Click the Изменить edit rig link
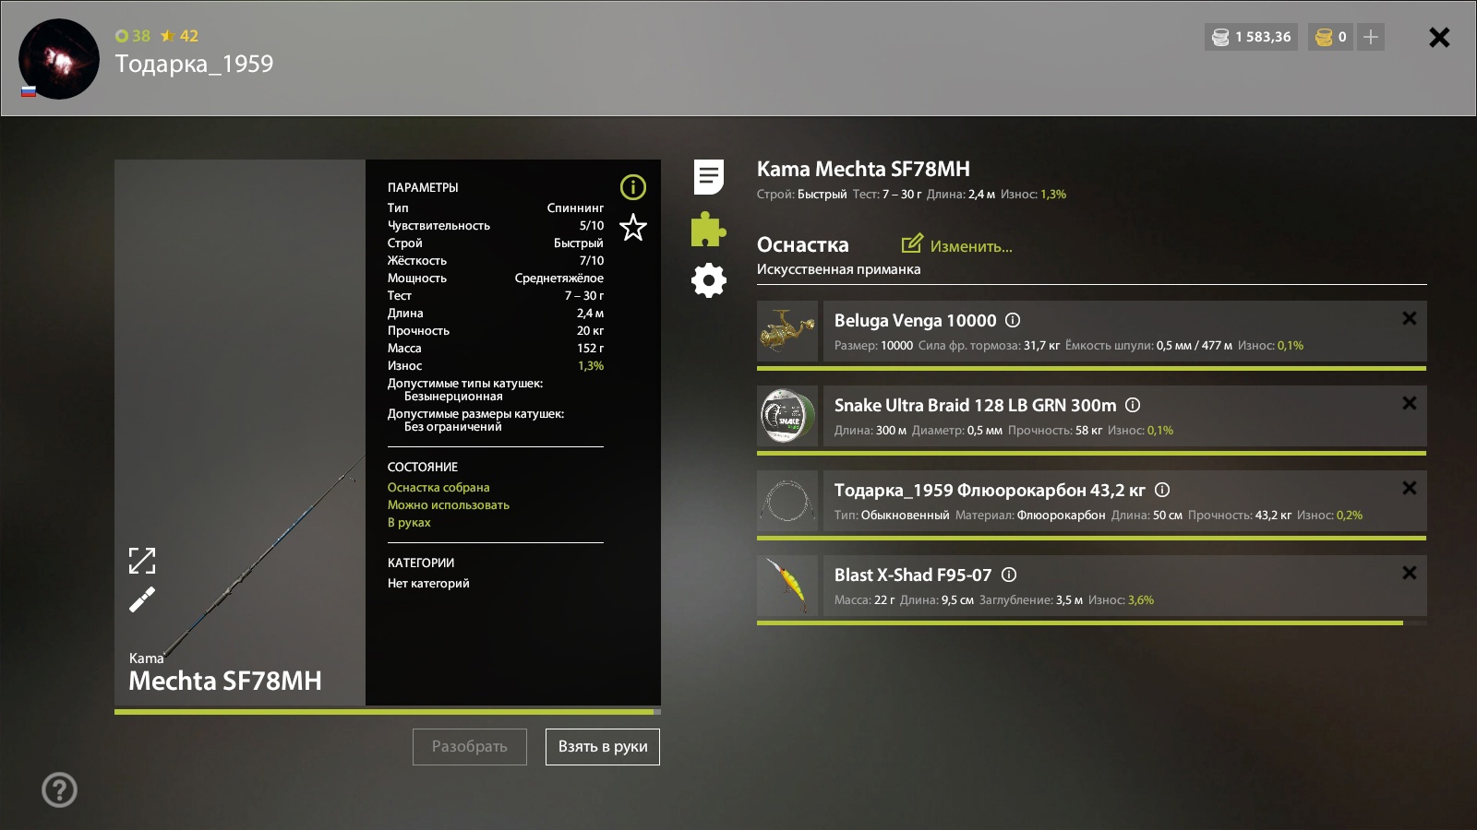Screen dimensions: 1477x830 coord(957,245)
